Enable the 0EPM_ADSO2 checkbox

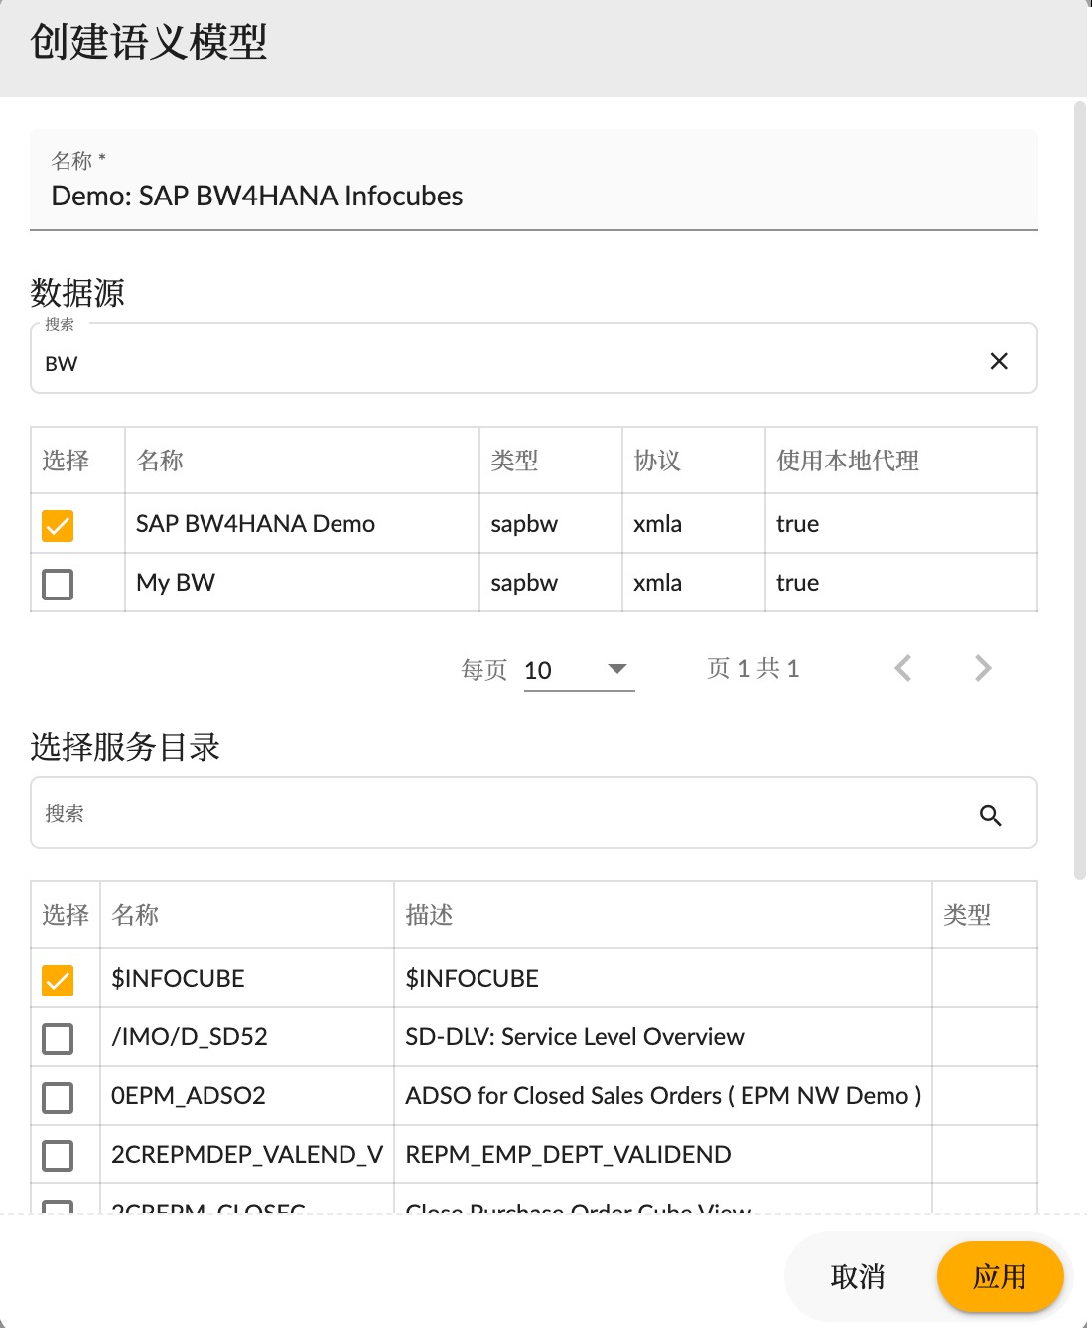pos(59,1097)
